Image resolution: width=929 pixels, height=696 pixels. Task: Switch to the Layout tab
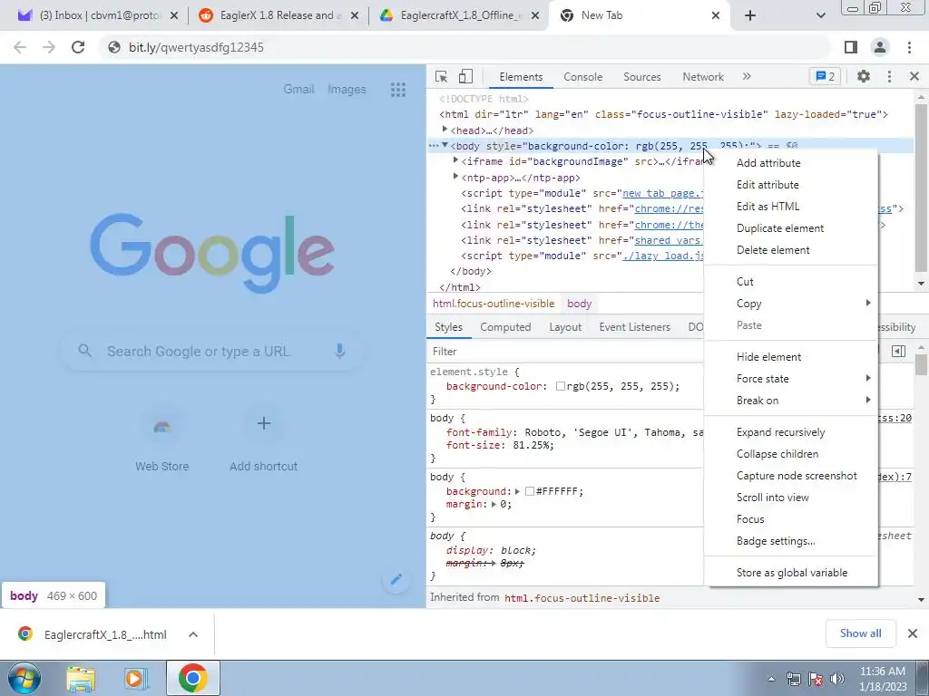point(565,326)
